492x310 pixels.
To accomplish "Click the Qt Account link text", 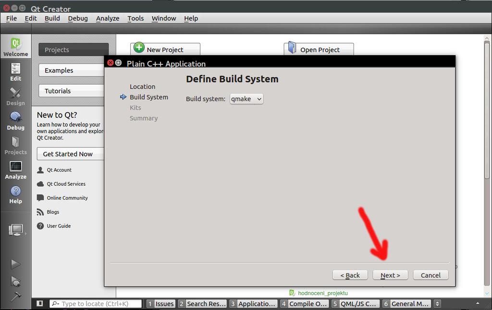I will pyautogui.click(x=59, y=170).
